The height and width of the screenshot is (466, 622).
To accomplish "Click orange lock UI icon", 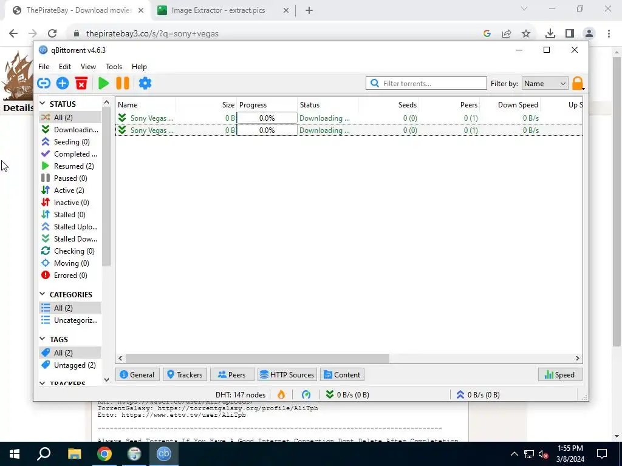I will pos(578,83).
